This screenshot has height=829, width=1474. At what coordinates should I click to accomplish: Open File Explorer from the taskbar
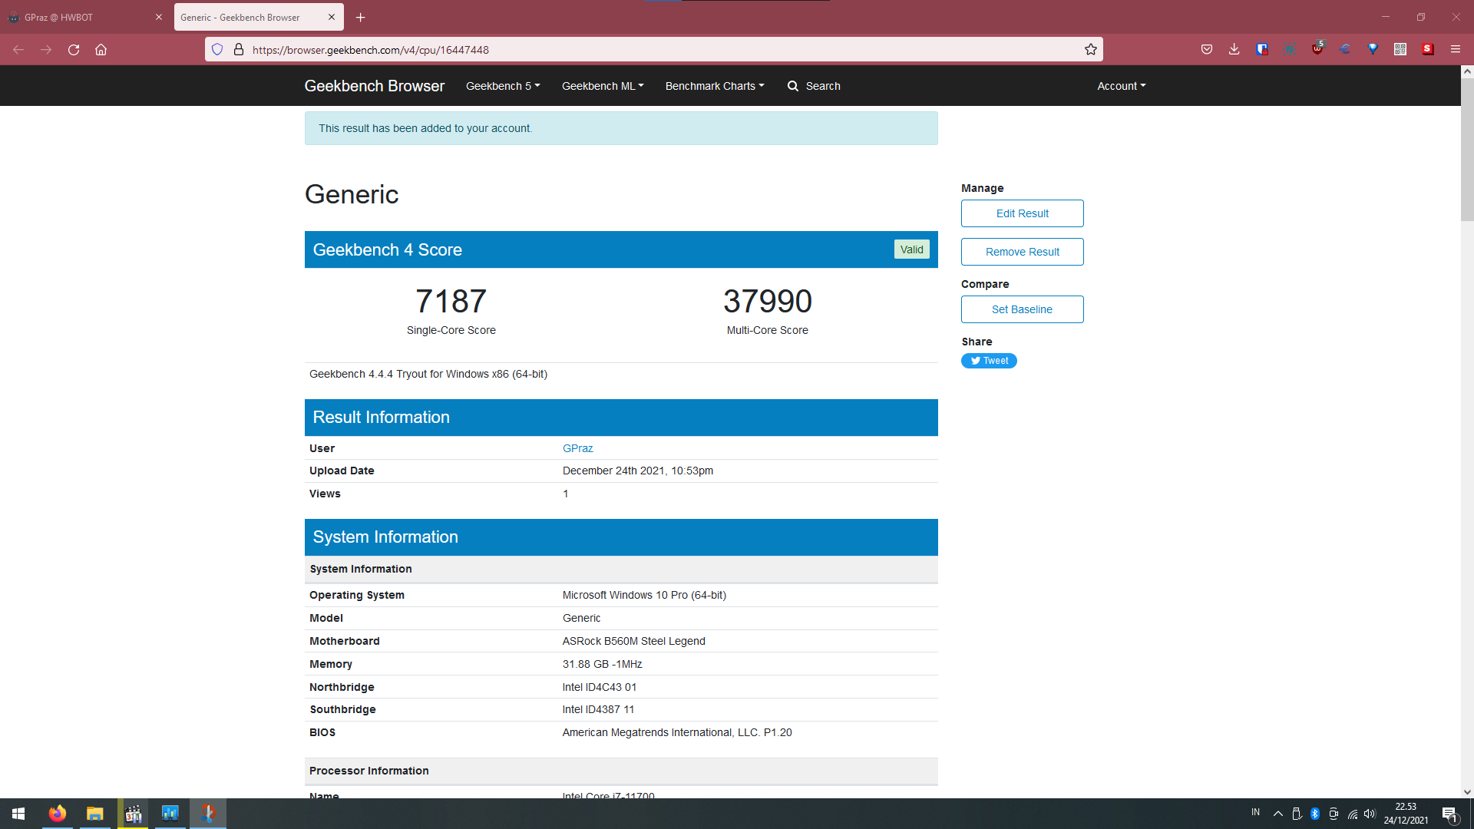[x=94, y=814]
